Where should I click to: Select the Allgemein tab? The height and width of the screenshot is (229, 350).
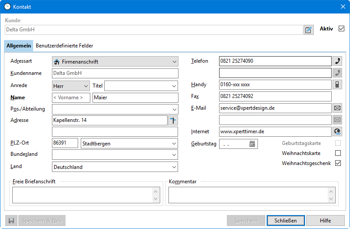coord(19,46)
